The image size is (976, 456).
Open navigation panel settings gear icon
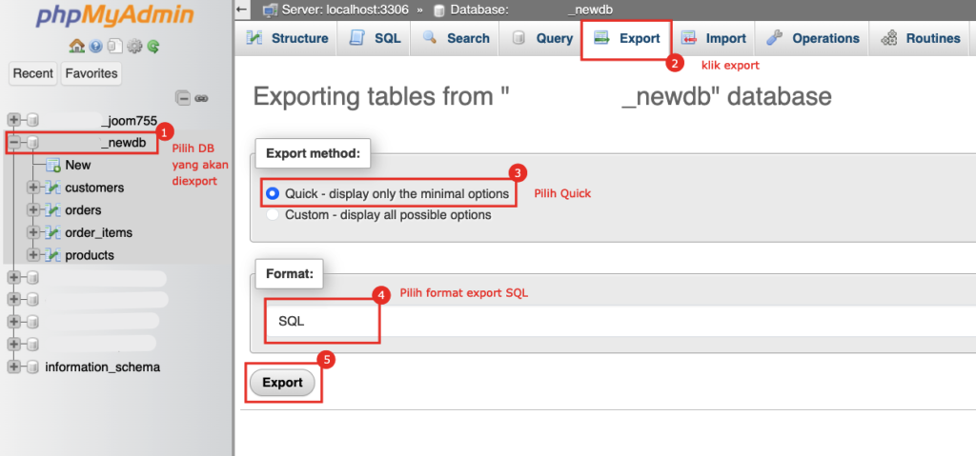coord(133,46)
